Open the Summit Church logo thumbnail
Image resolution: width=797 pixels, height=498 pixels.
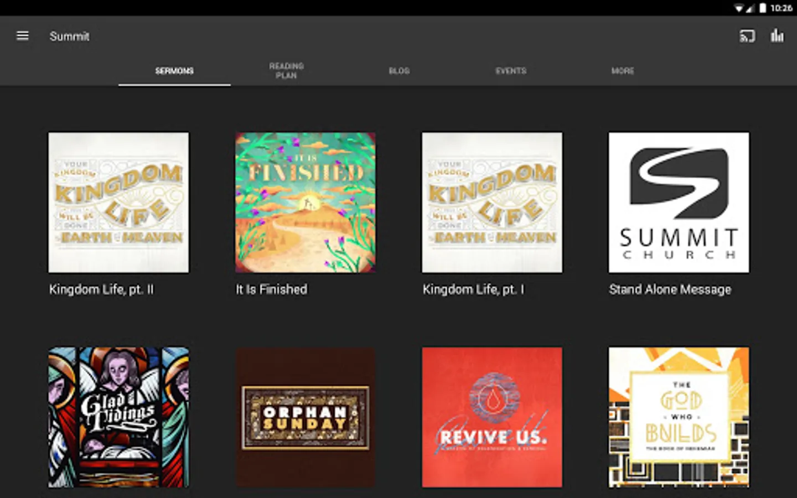tap(679, 202)
